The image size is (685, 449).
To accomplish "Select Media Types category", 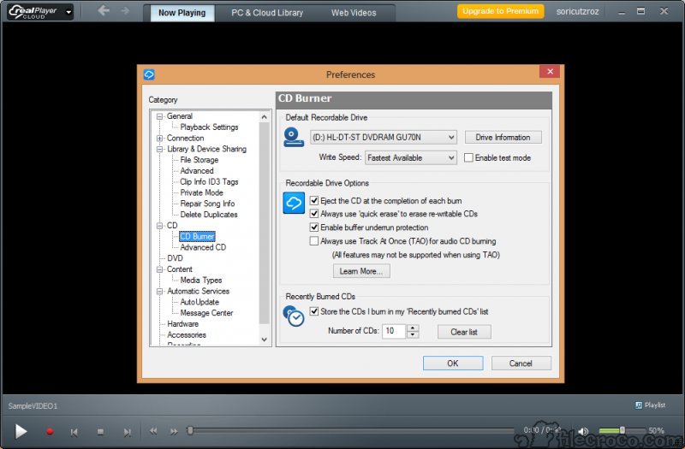I will click(x=201, y=281).
